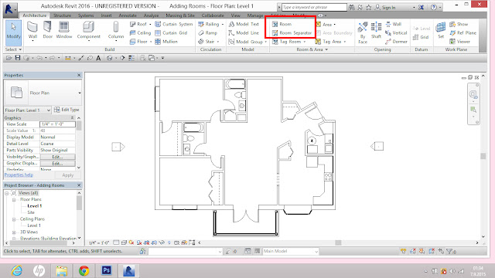Open the Tag Room dropdown arrow
The width and height of the screenshot is (495, 278).
tap(305, 42)
